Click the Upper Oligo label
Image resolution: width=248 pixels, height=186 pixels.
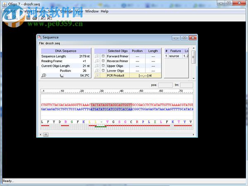click(115, 66)
